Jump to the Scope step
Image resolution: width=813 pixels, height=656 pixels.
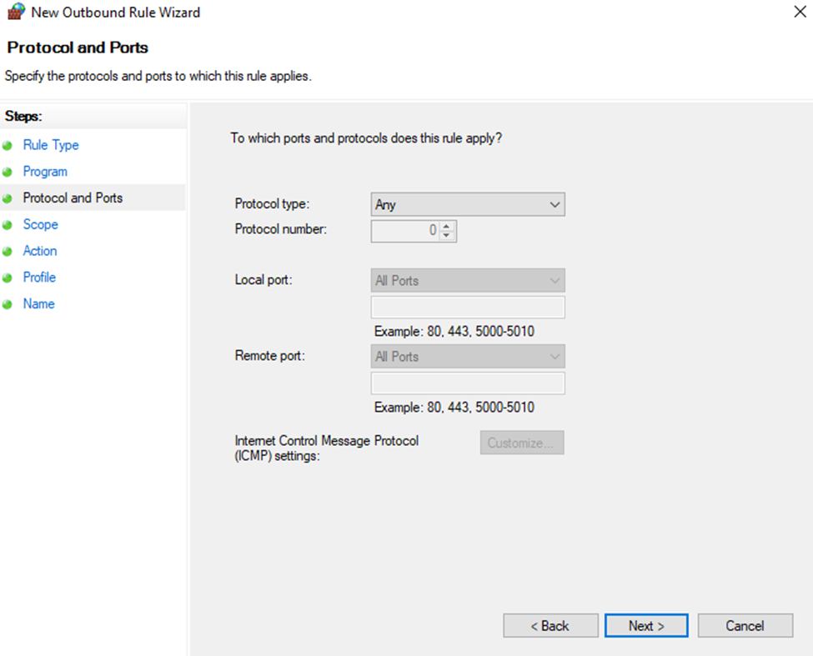point(41,224)
